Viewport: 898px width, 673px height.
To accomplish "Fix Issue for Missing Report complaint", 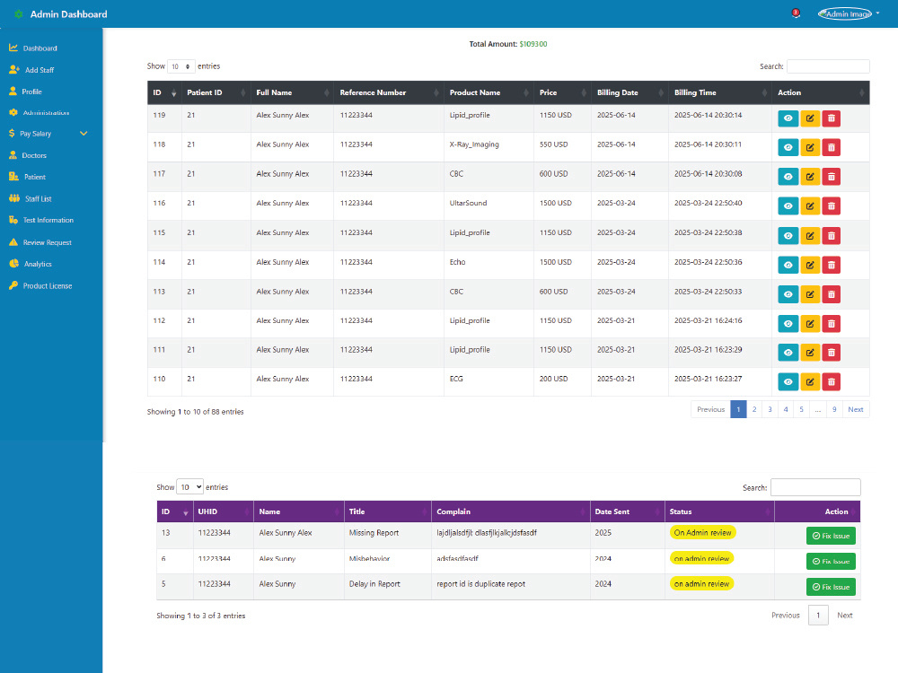I will [x=831, y=536].
